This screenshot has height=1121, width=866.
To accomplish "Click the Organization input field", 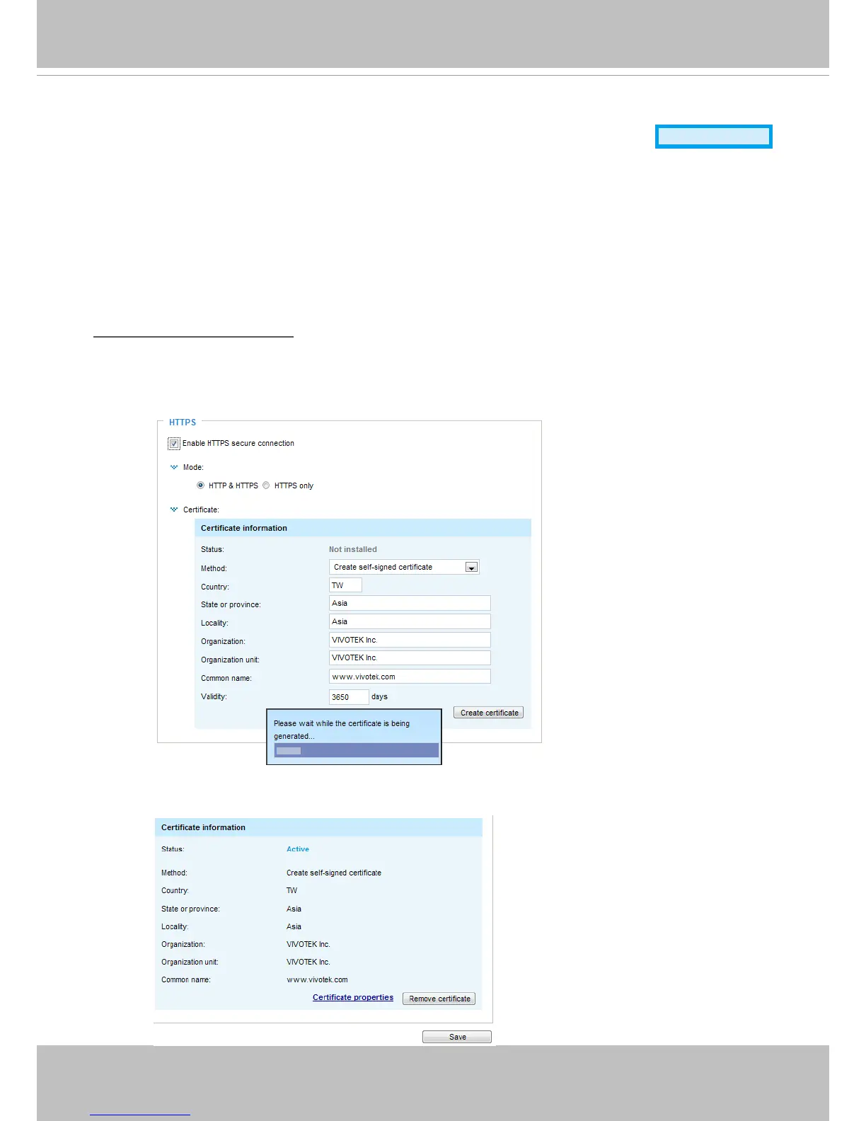I will (x=410, y=640).
